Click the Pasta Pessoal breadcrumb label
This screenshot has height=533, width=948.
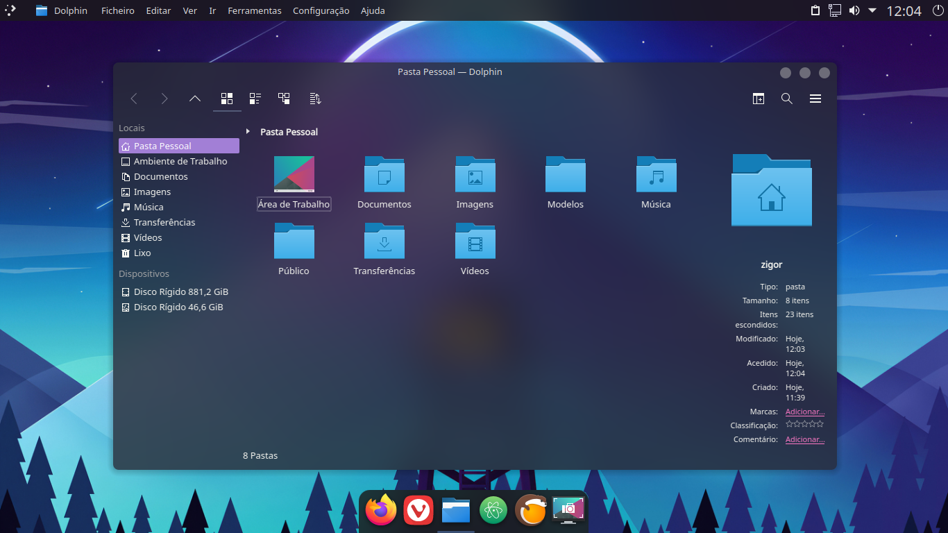click(x=289, y=132)
